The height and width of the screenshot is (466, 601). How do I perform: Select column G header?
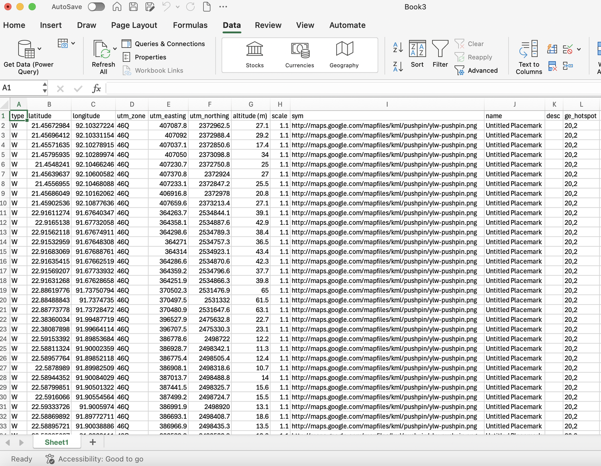(251, 104)
